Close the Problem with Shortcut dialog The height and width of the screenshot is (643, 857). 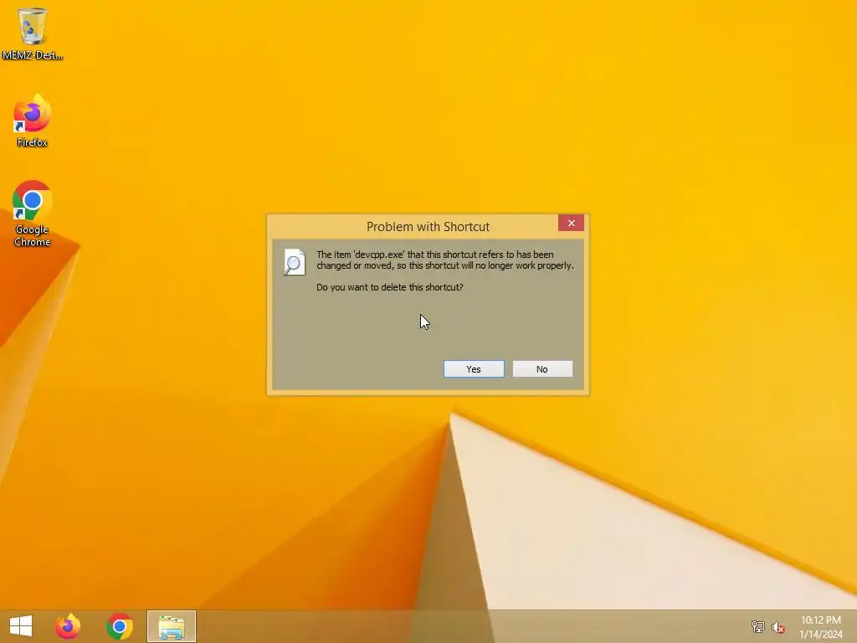[x=571, y=223]
